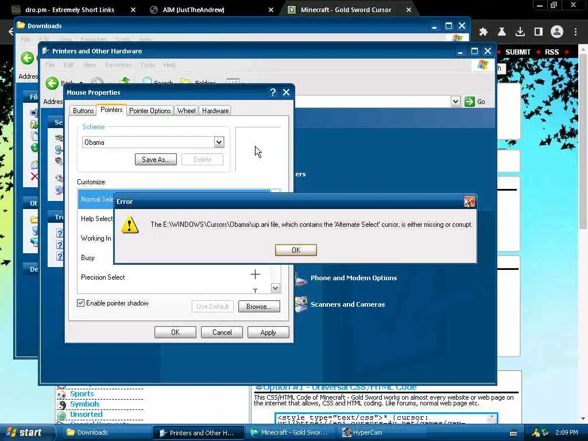
Task: Open Favorites menu in Printers window
Action: tap(118, 65)
